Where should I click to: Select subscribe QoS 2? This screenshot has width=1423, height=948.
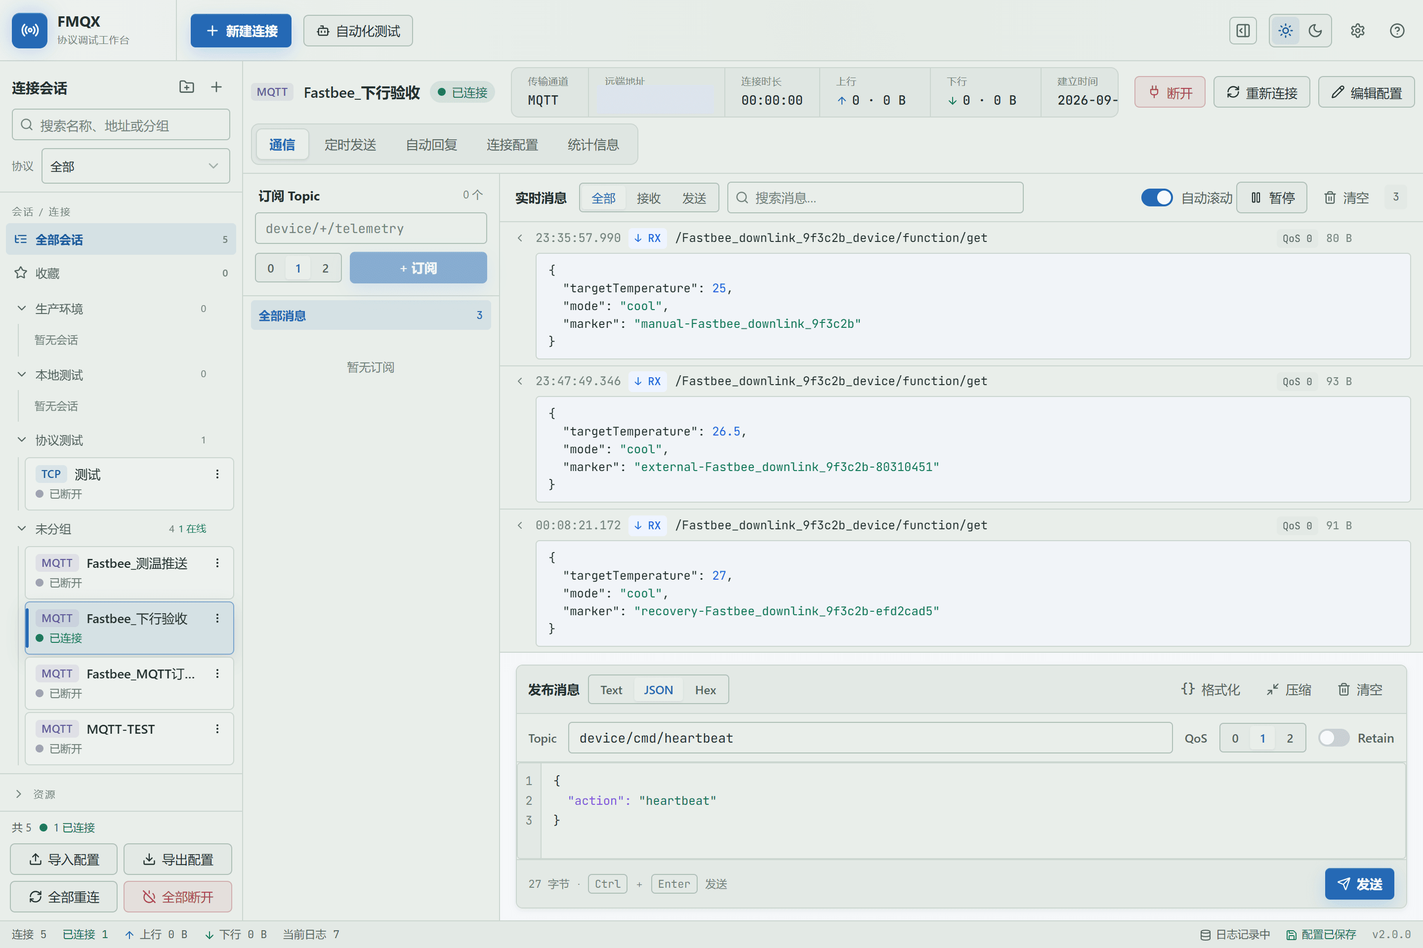326,268
